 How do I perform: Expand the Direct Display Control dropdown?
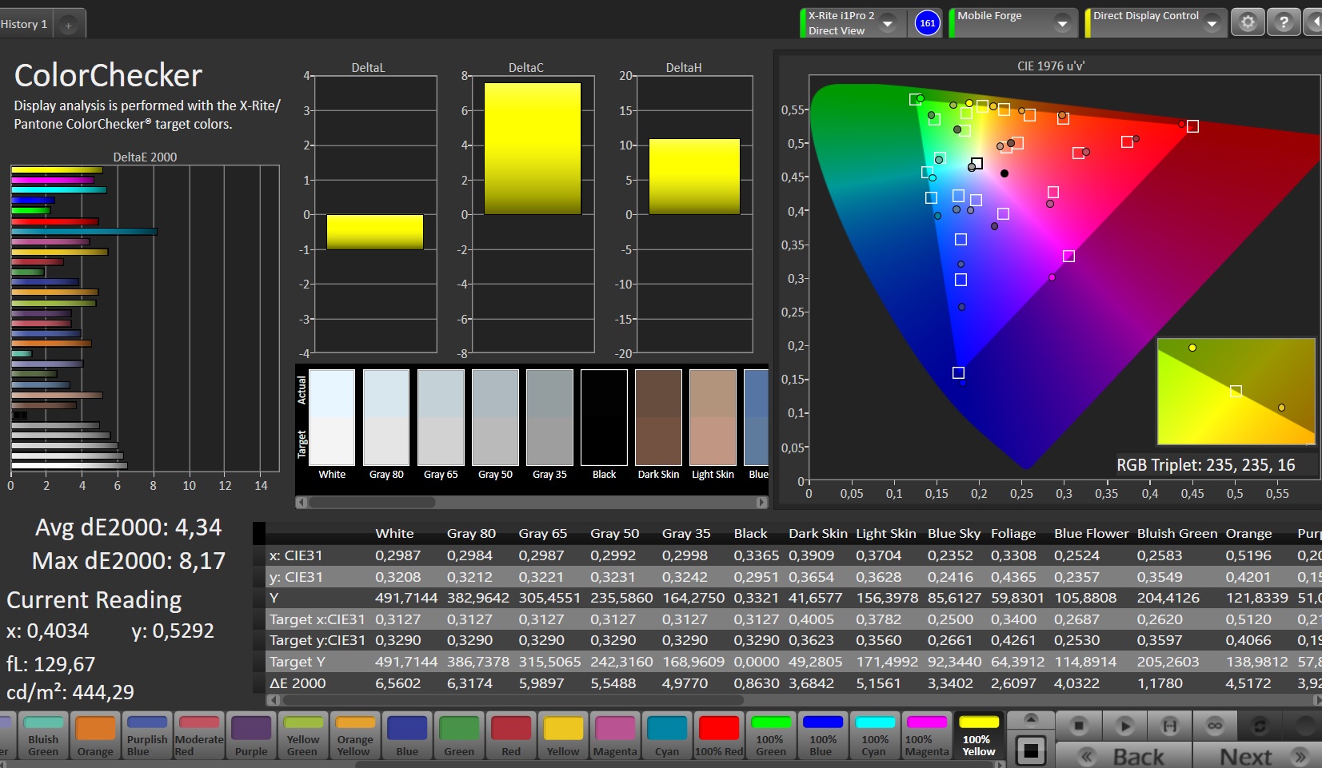point(1212,24)
